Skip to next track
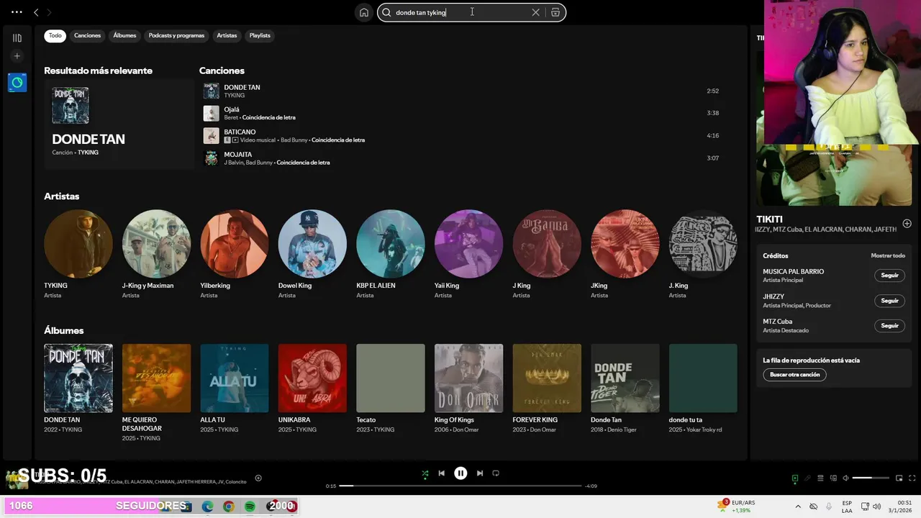Image resolution: width=921 pixels, height=518 pixels. (x=480, y=473)
